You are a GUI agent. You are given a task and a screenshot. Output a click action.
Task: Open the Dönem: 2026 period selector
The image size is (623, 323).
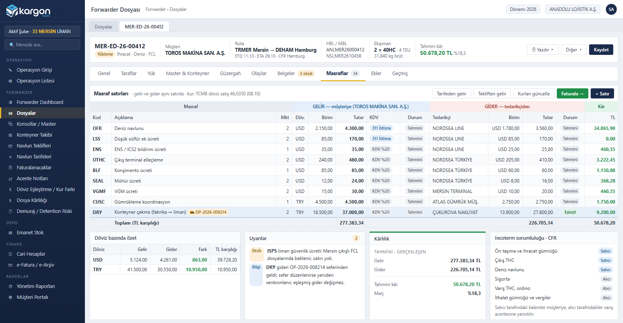click(523, 9)
